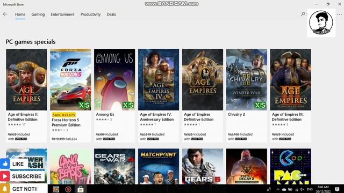Open Age of Empires Definitive Edition cover
Screen dimensions: 344x193
click(x=203, y=79)
